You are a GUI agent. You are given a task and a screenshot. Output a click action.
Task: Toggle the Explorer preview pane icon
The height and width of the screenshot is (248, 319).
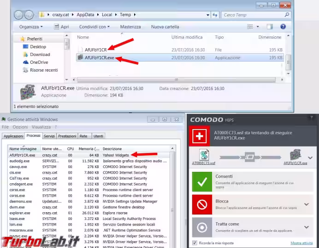point(270,27)
